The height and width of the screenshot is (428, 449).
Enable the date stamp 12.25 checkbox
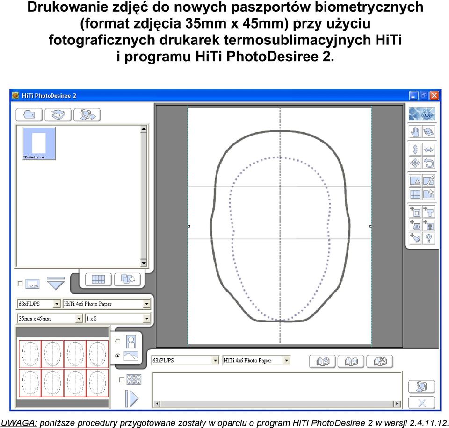pyautogui.click(x=20, y=283)
